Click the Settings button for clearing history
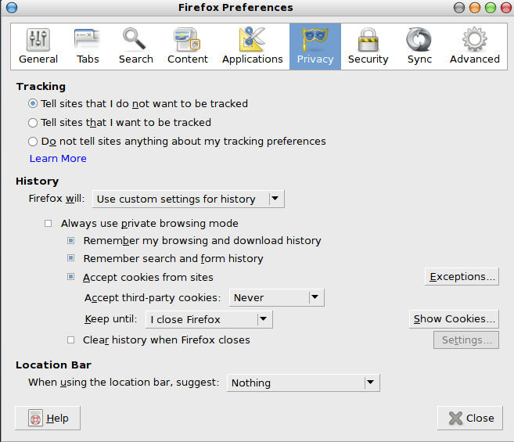The width and height of the screenshot is (514, 442). coord(466,340)
